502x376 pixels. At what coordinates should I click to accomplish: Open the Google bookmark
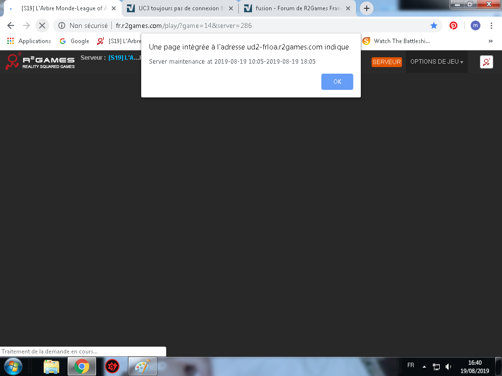74,41
